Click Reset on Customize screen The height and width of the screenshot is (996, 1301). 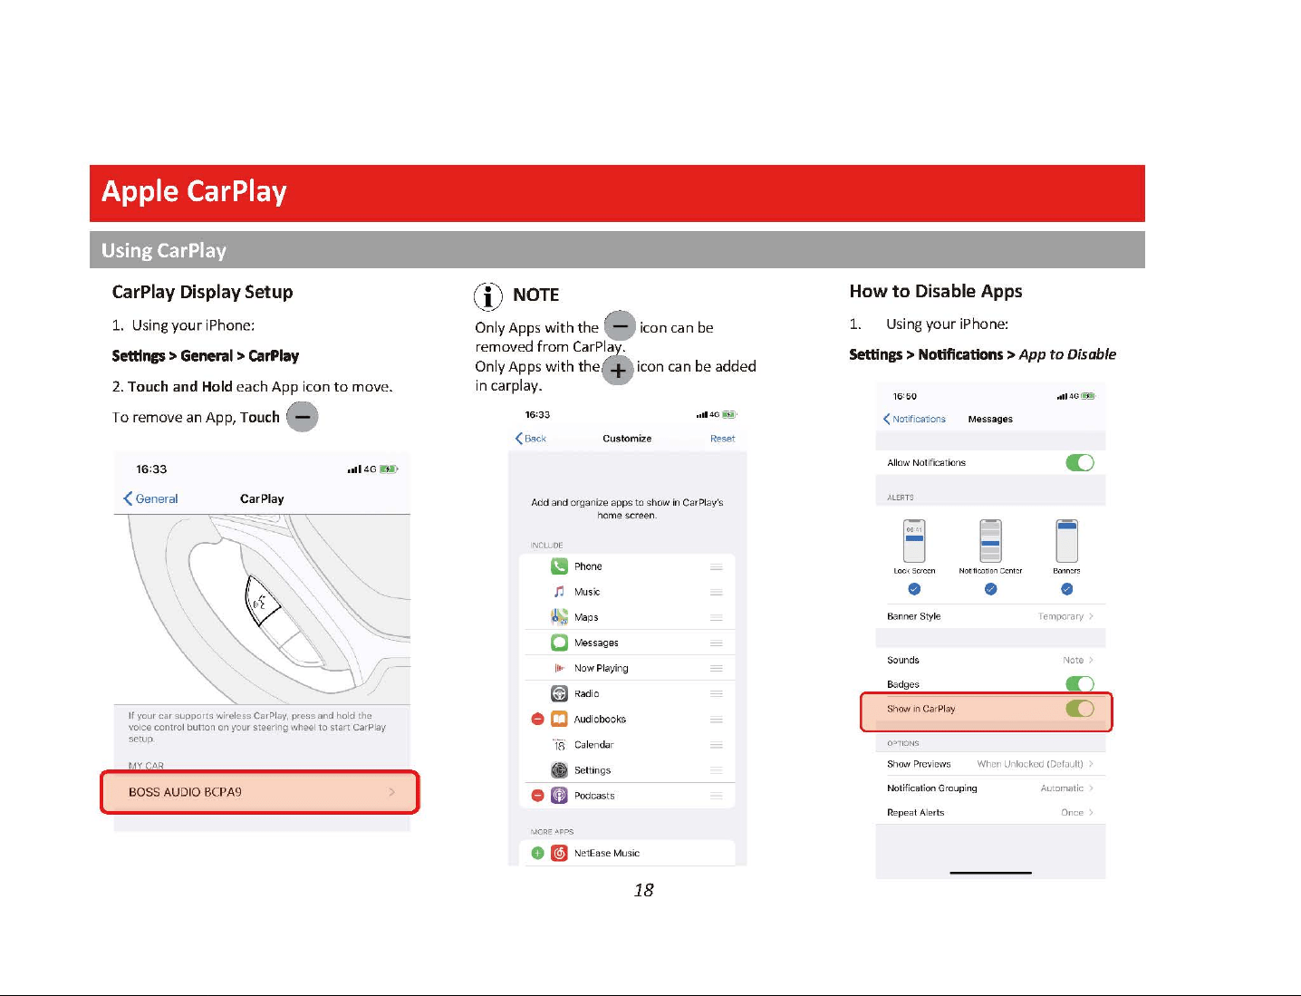(x=722, y=439)
